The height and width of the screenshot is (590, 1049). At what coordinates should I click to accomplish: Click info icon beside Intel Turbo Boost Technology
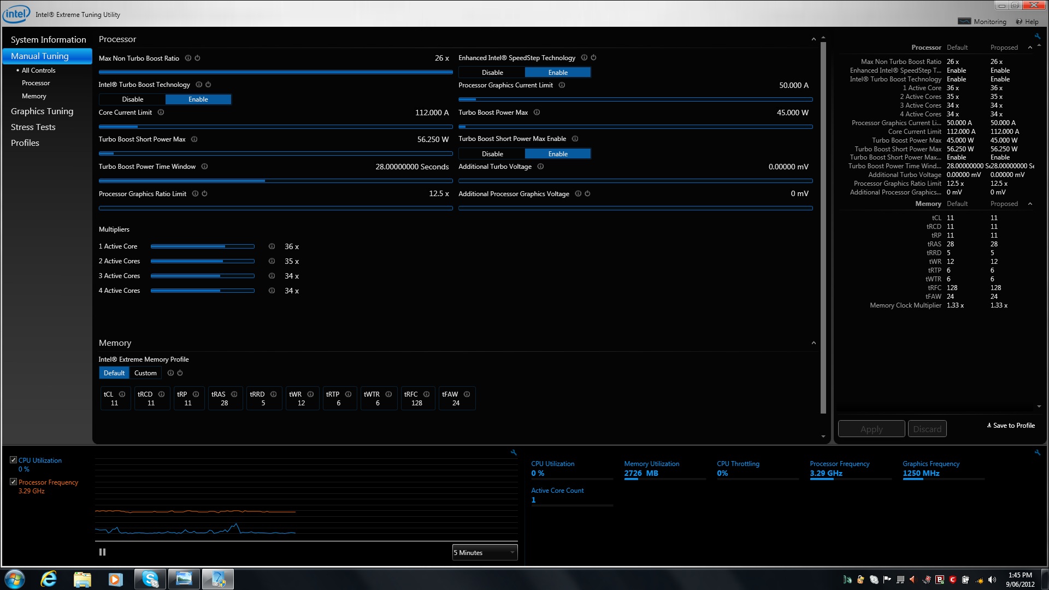tap(199, 85)
